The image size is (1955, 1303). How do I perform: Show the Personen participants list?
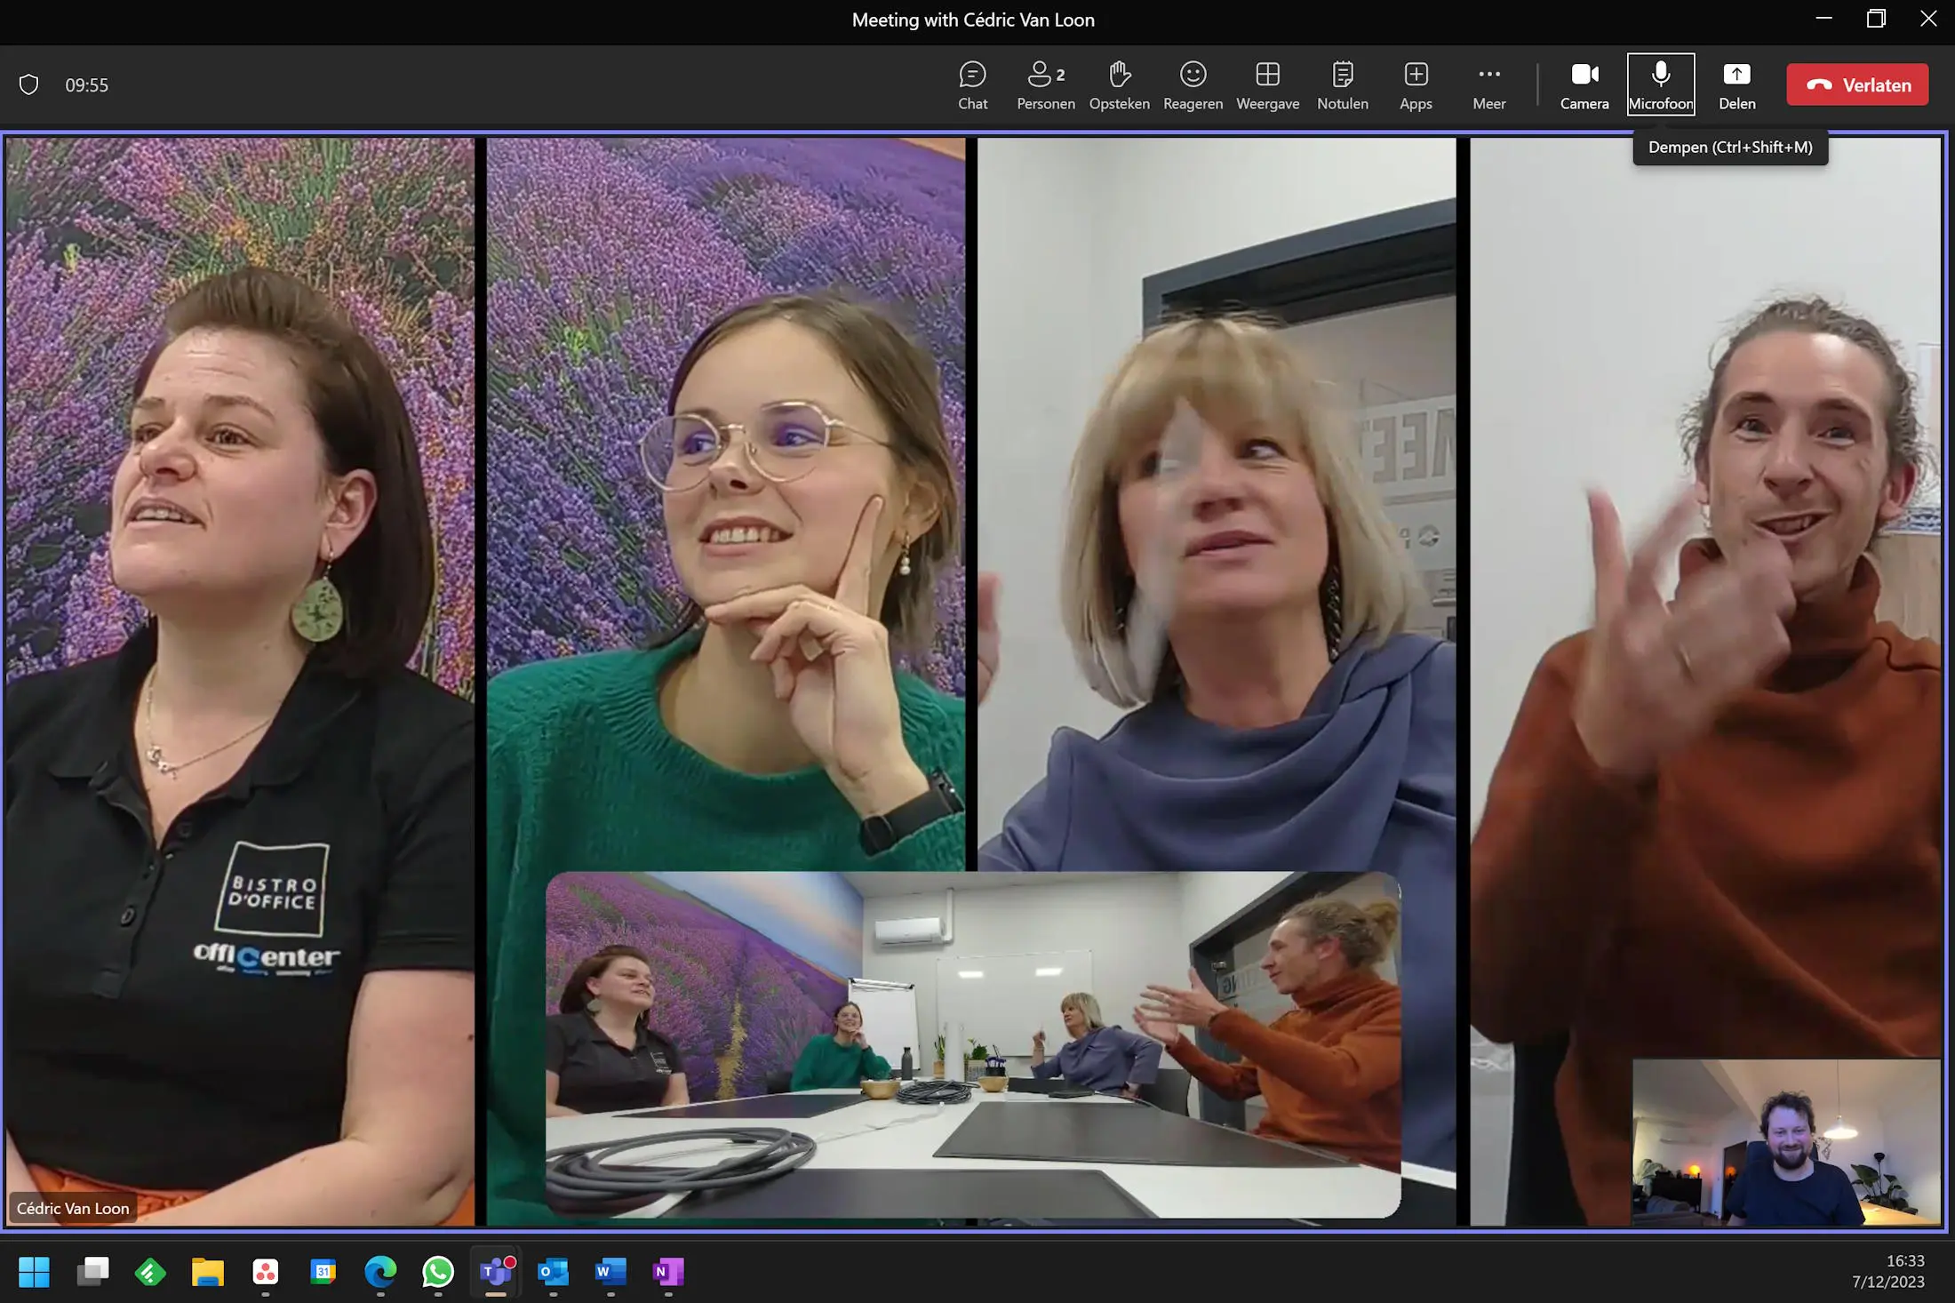pyautogui.click(x=1045, y=85)
